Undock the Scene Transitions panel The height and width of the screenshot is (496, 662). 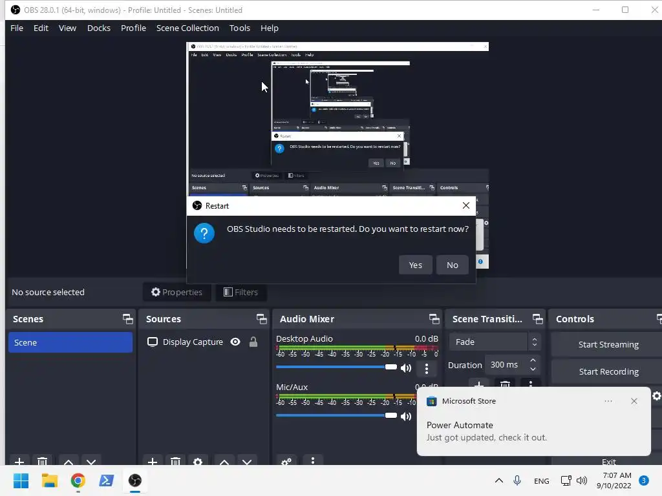[x=537, y=319]
